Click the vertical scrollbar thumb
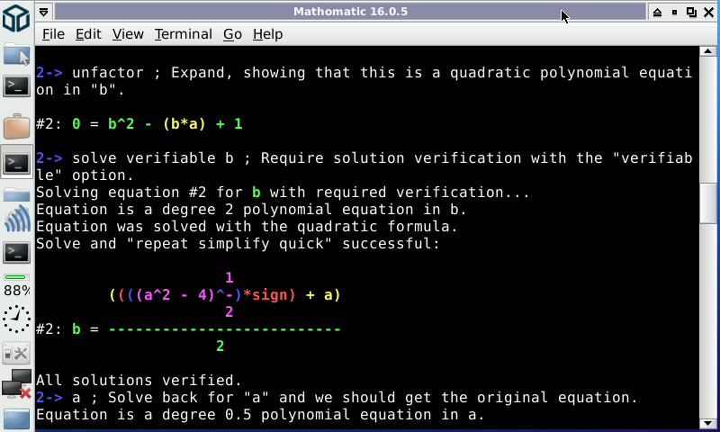This screenshot has width=720, height=432. [x=707, y=202]
